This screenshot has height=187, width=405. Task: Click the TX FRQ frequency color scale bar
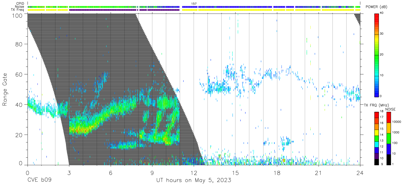(x=377, y=138)
